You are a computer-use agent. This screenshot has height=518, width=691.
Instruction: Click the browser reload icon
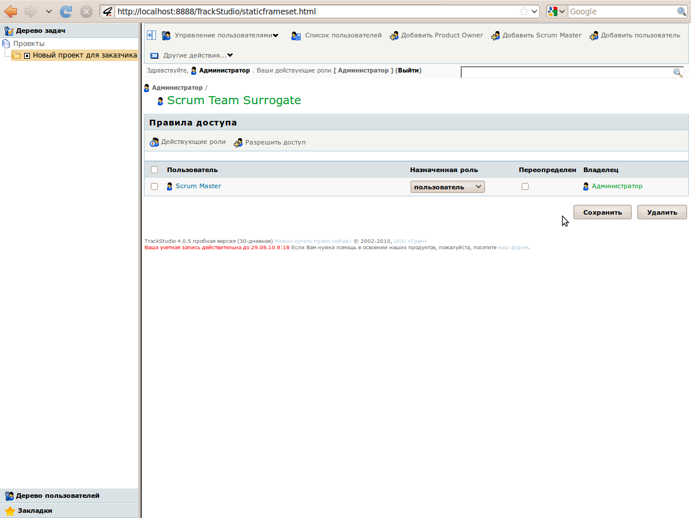pyautogui.click(x=67, y=12)
